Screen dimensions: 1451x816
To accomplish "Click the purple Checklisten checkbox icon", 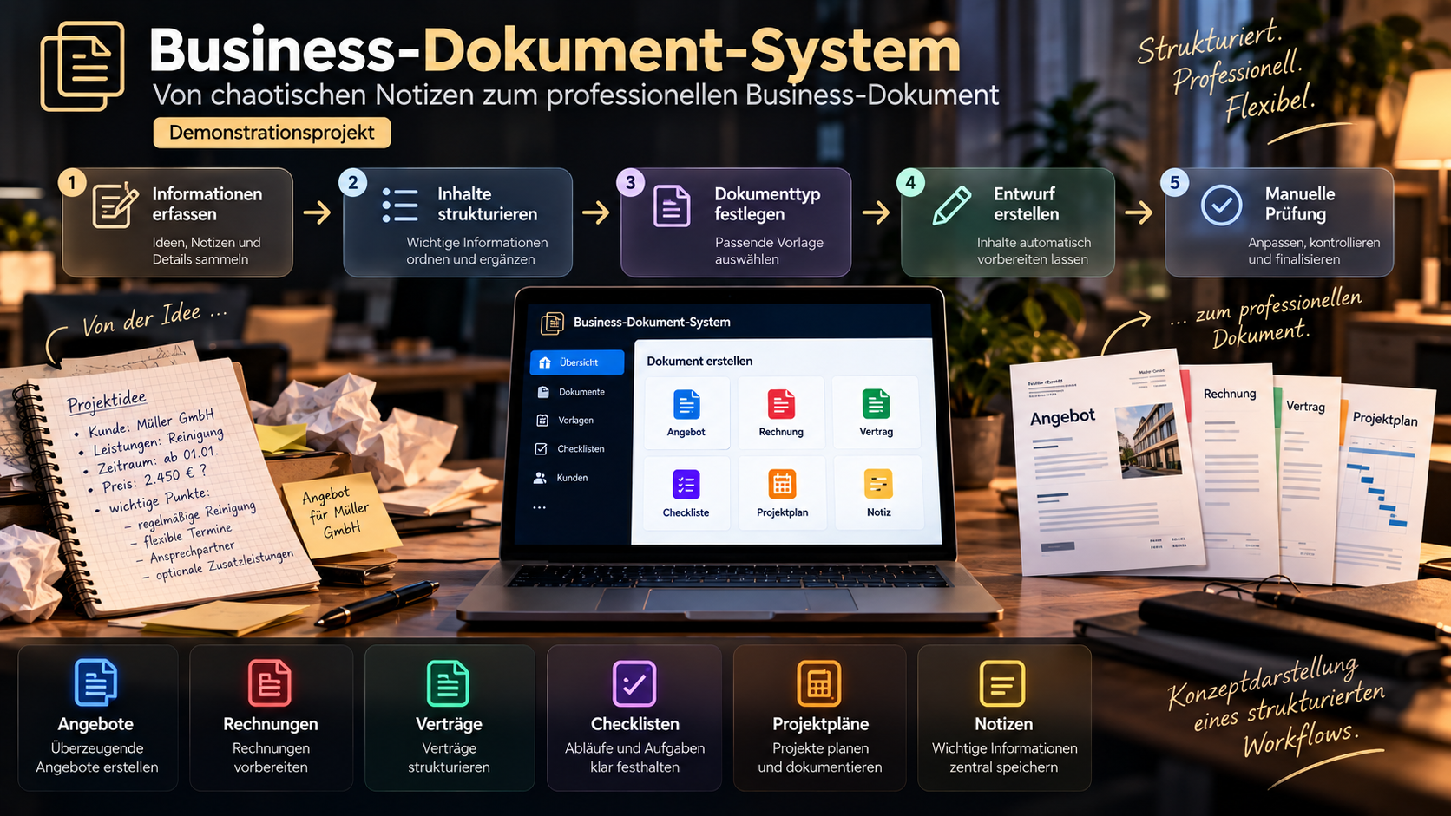I will coord(634,683).
